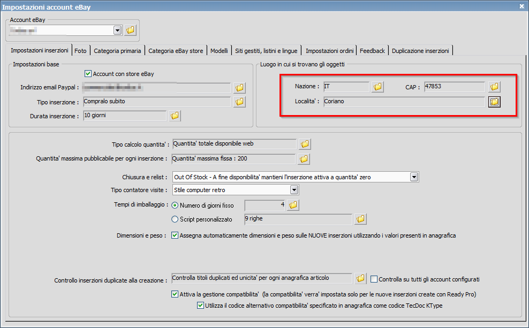The width and height of the screenshot is (529, 328).
Task: Open the Account eBay dropdown
Action: click(x=117, y=30)
